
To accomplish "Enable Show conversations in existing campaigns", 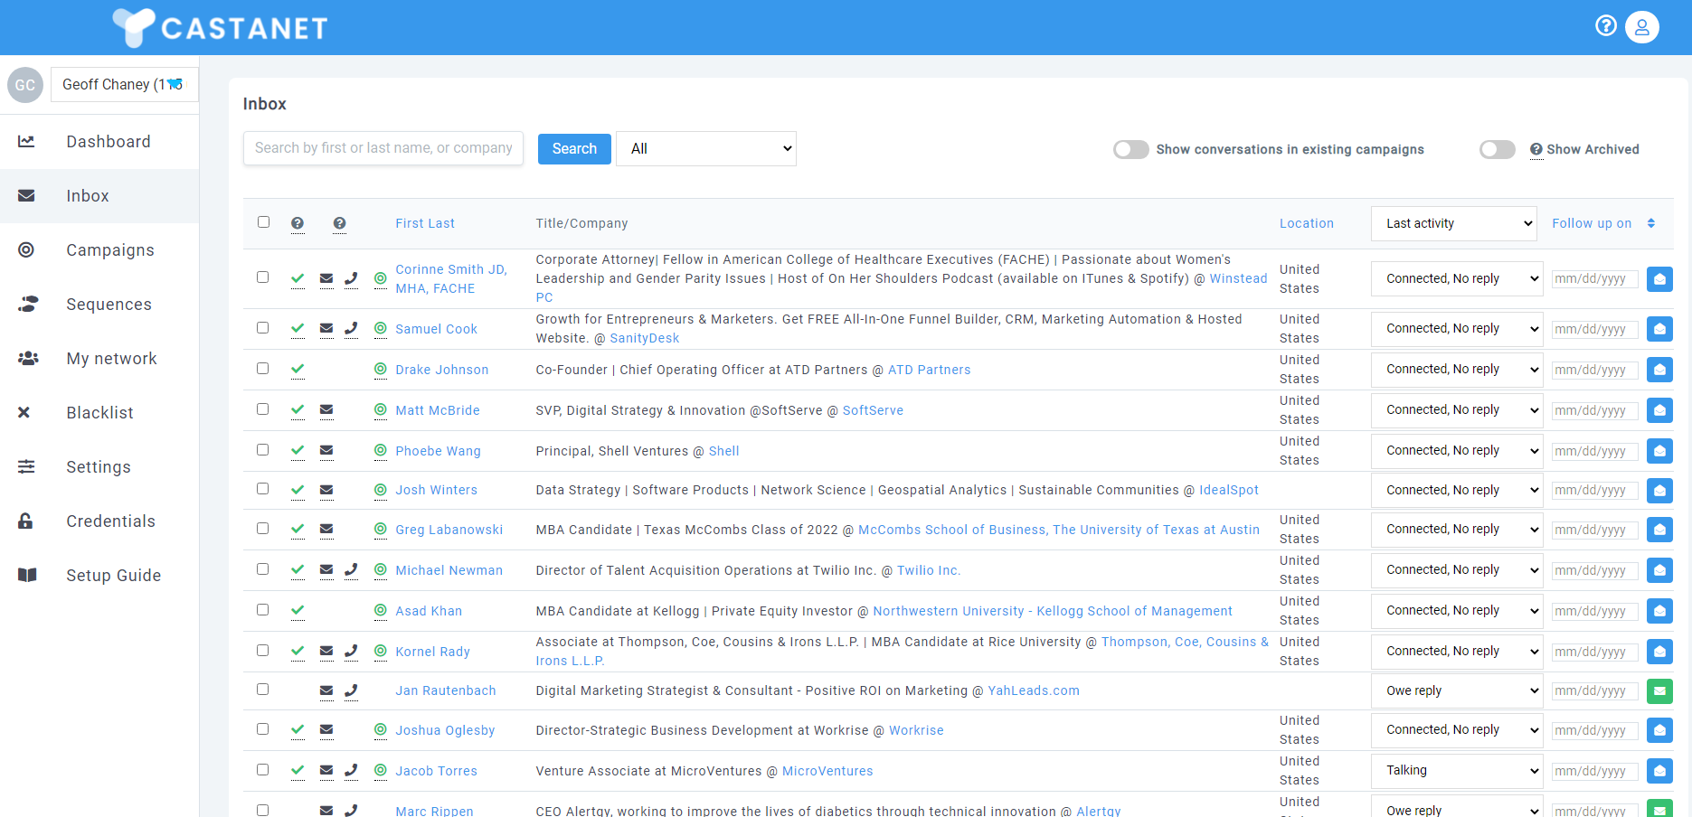I will (x=1130, y=149).
